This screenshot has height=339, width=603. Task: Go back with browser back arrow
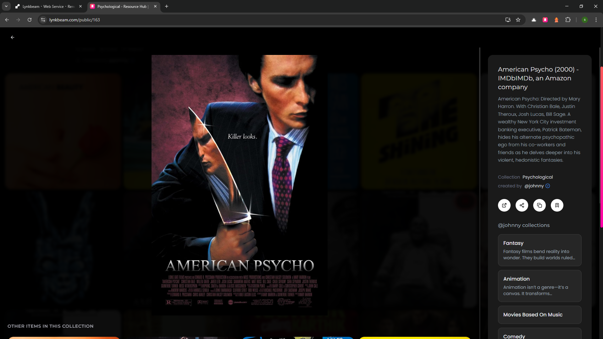pyautogui.click(x=7, y=20)
